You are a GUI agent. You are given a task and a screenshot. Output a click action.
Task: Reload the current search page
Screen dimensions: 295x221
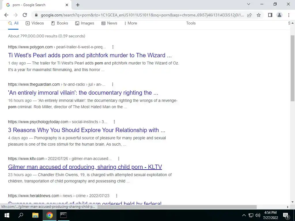(25, 15)
